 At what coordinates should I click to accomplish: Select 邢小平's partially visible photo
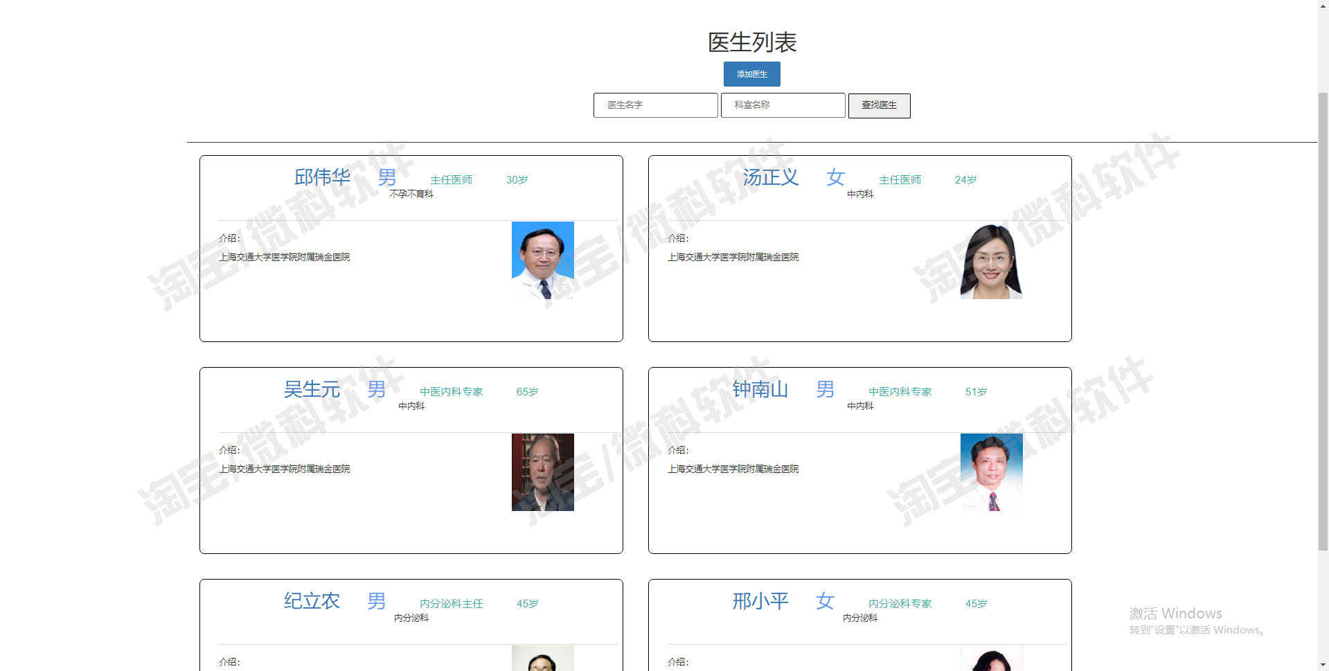pos(992,658)
